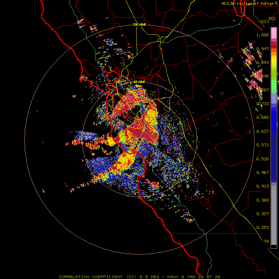
Task: Click the 0.573 legend value
Action: (x=263, y=145)
